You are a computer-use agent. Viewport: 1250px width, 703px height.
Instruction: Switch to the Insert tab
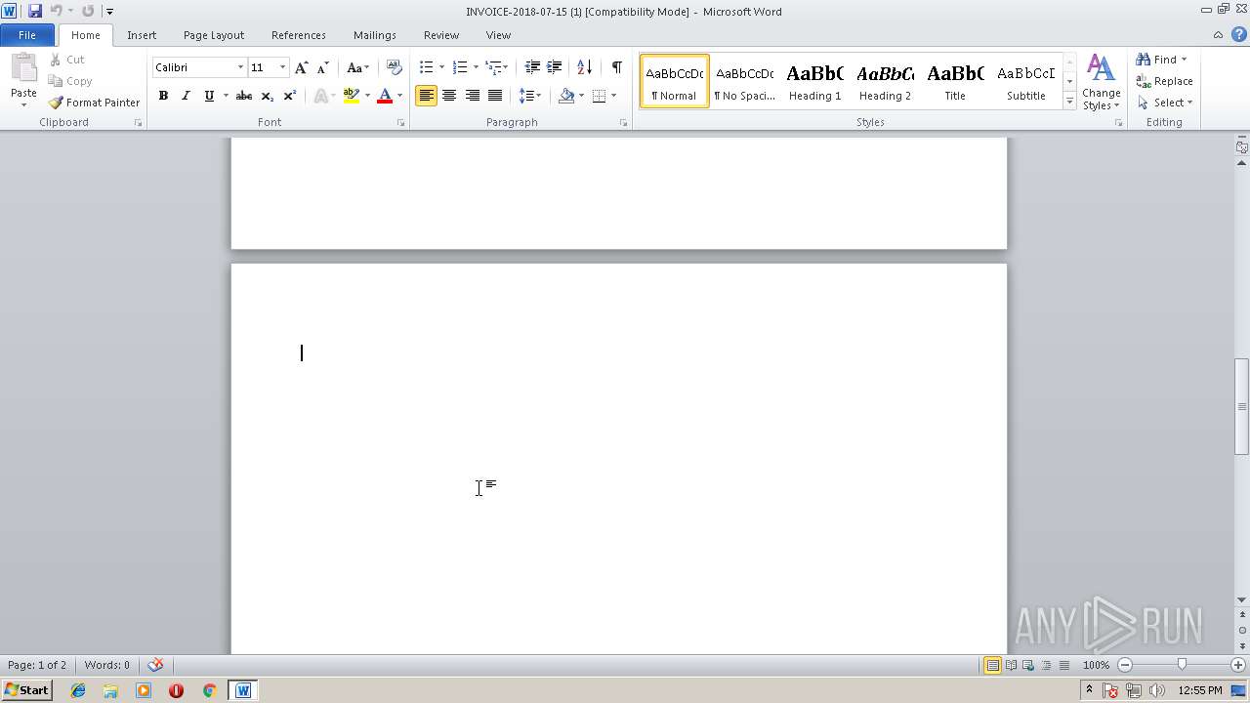click(142, 35)
